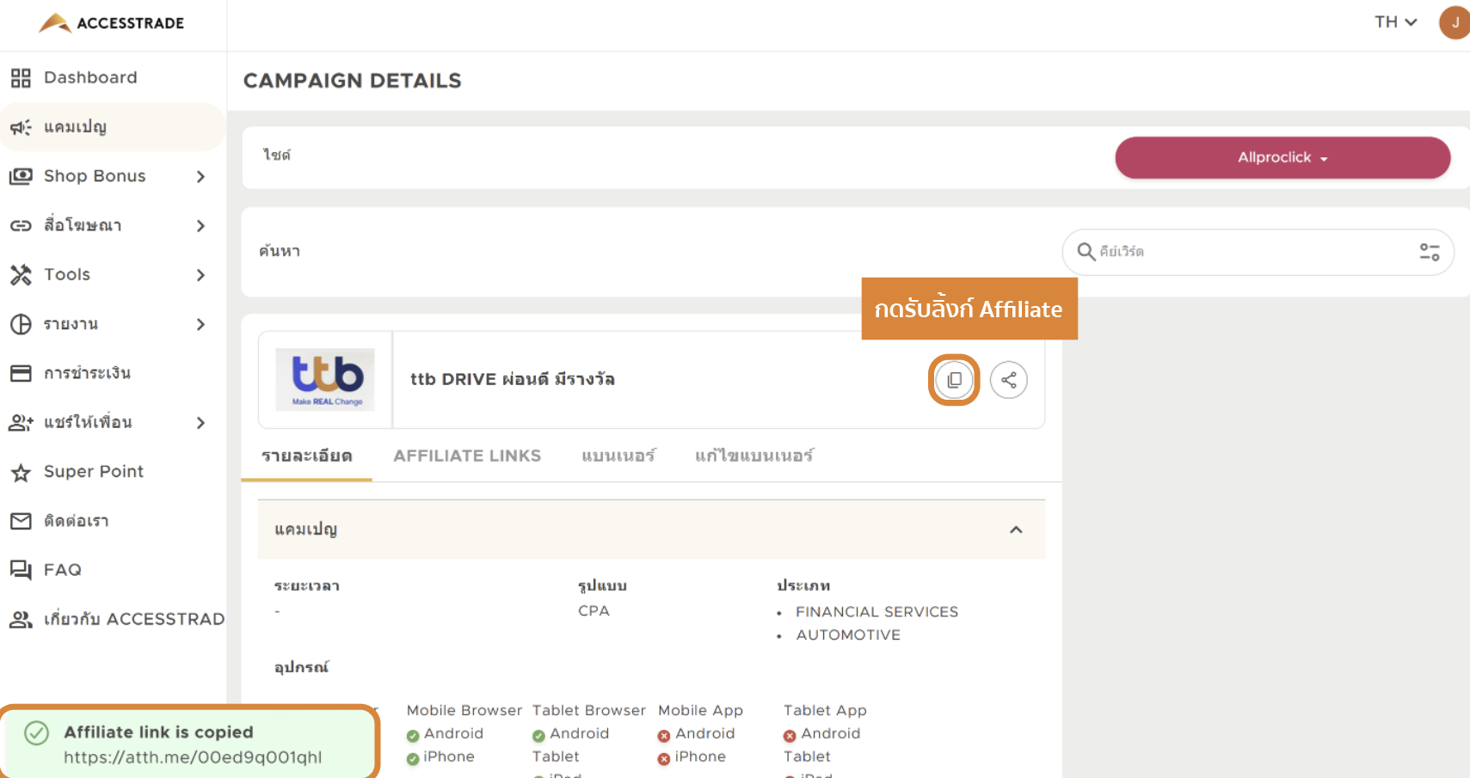Click the ACCESSTRADE logo
The image size is (1470, 778).
tap(112, 23)
